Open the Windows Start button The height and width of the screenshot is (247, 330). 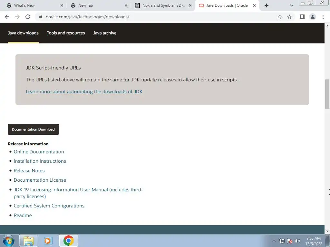pos(8,241)
